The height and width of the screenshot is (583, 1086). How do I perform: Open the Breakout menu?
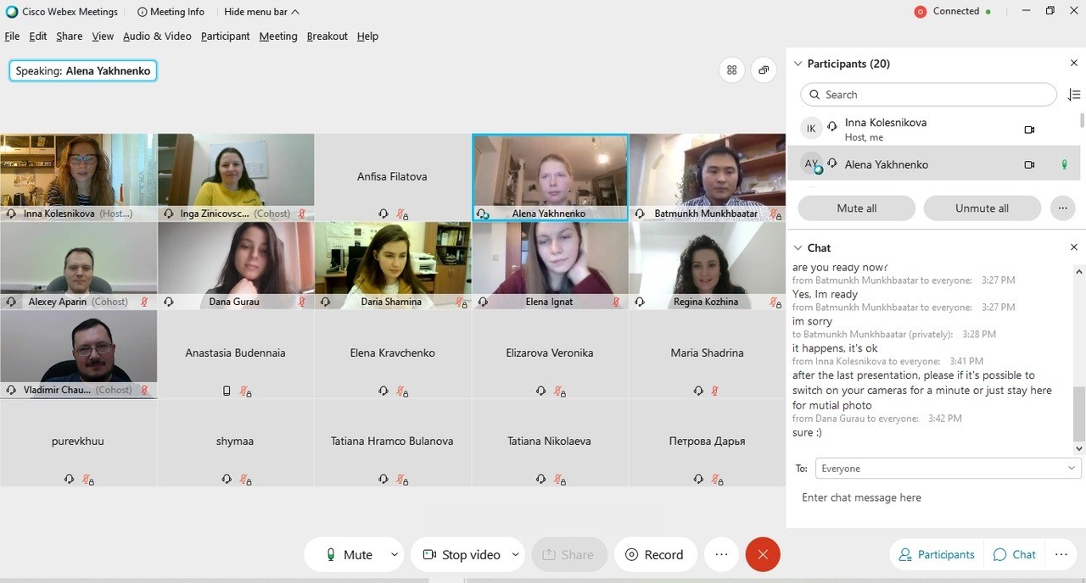(x=327, y=36)
